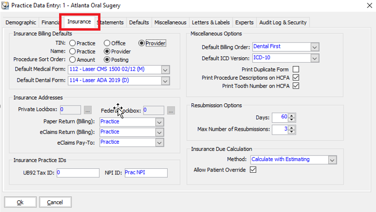Screen dimensions: 376x212
Task: Open the Letters & Labels tab
Action: pyautogui.click(x=211, y=22)
